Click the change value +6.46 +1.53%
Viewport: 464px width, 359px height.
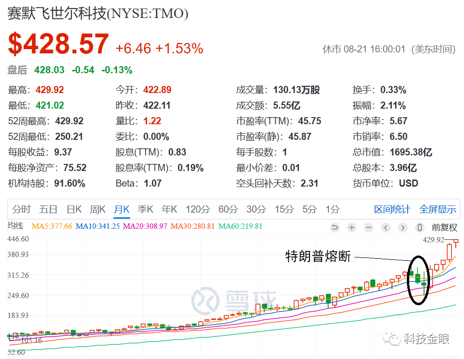159,49
